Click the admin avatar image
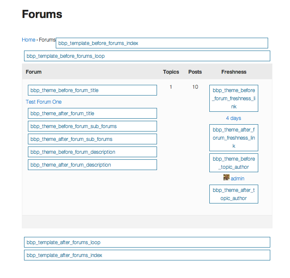Viewport: 290px width, 278px height. point(227,177)
